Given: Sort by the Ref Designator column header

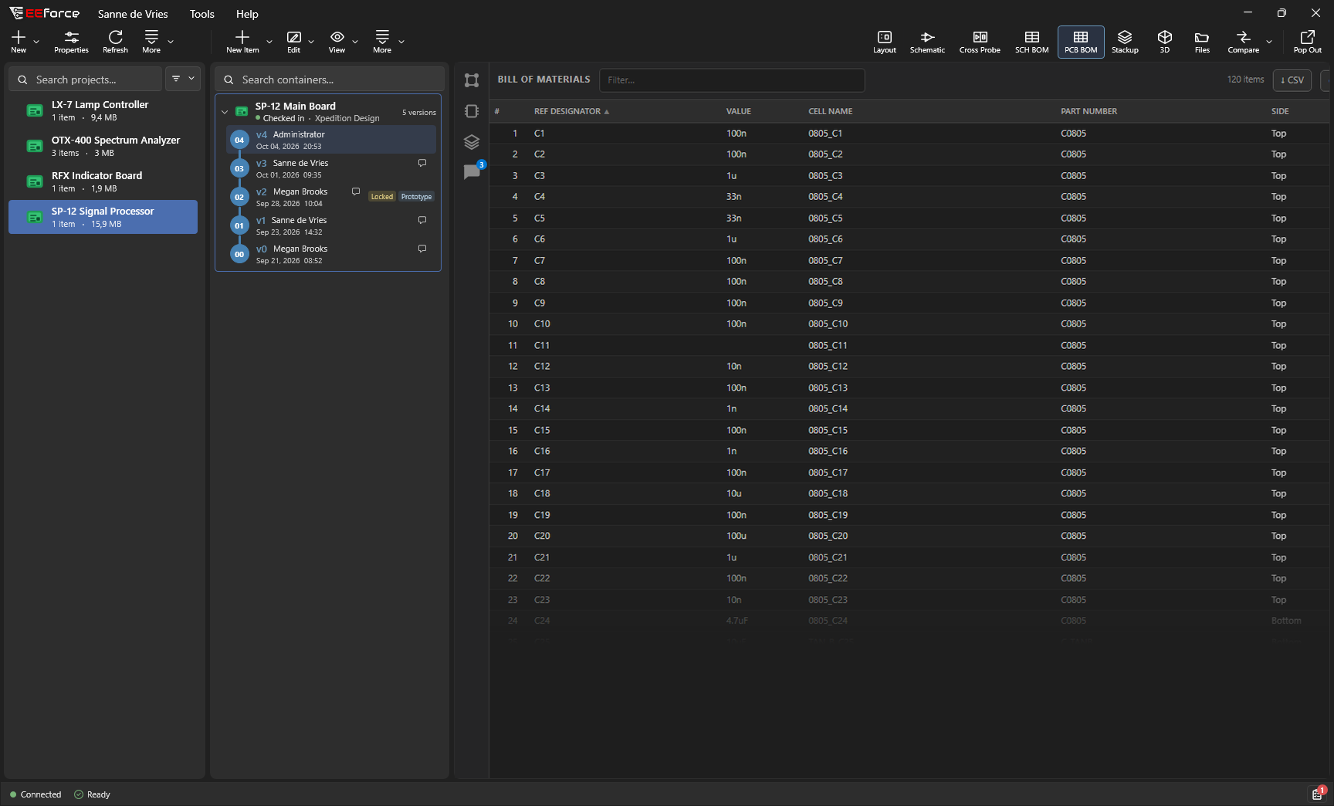Looking at the screenshot, I should [571, 111].
